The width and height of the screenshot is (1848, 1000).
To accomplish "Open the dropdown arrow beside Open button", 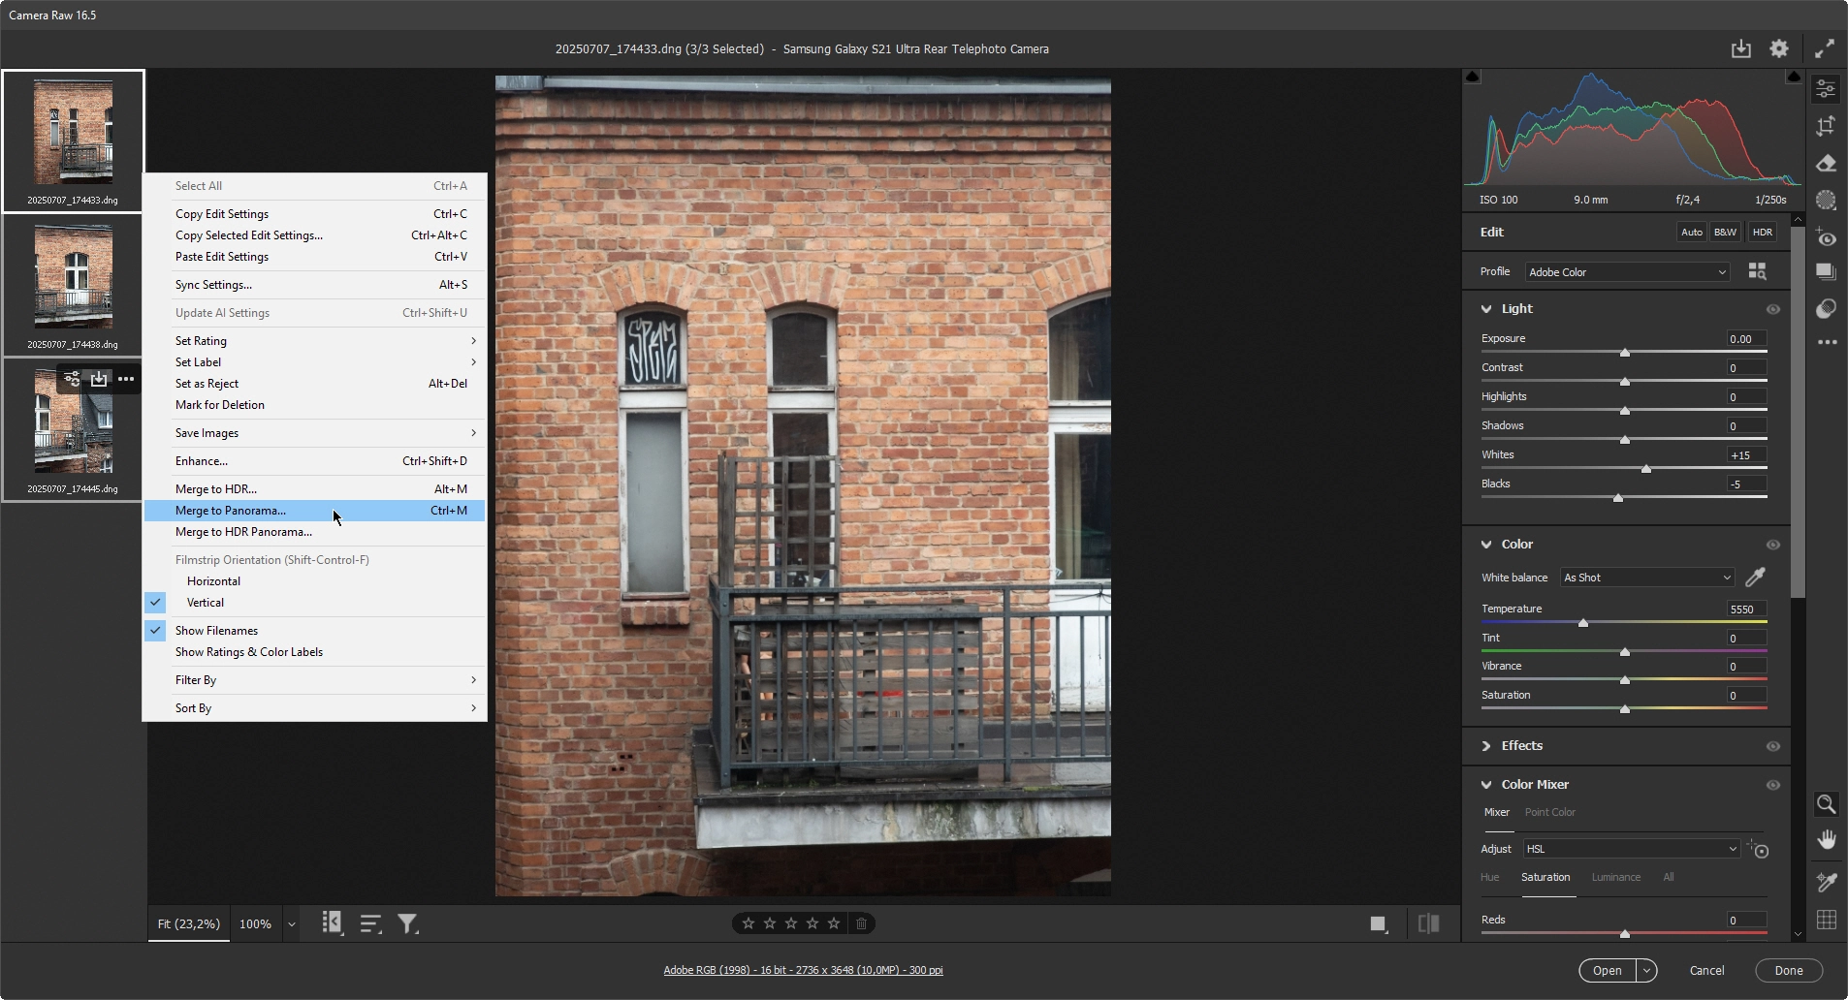I will 1646,970.
